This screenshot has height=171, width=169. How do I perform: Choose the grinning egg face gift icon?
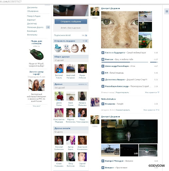pos(75,48)
